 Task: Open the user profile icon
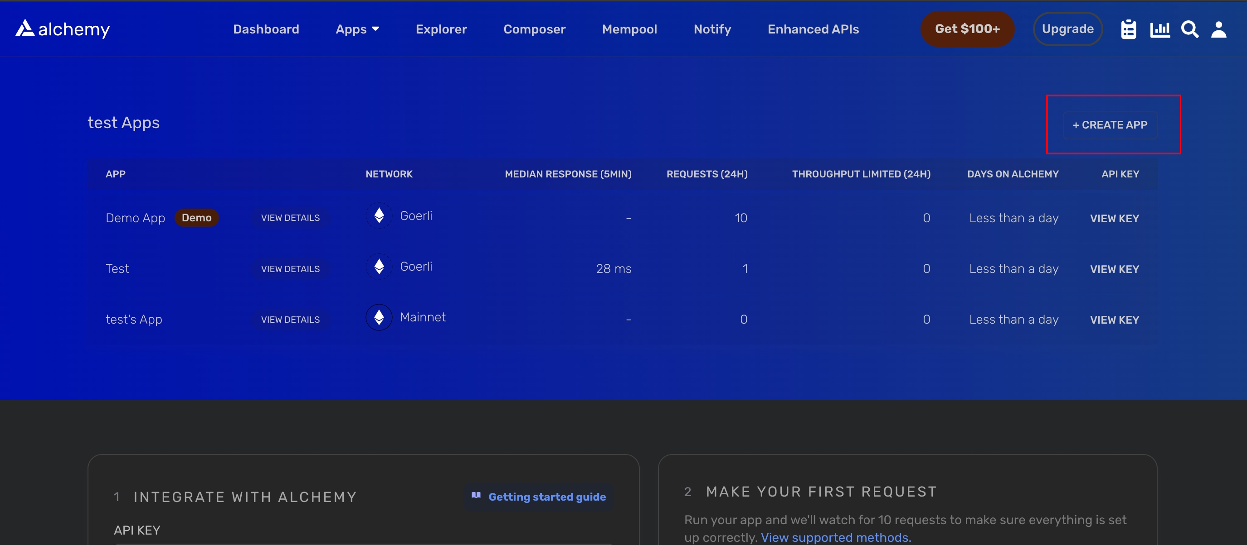(1218, 29)
